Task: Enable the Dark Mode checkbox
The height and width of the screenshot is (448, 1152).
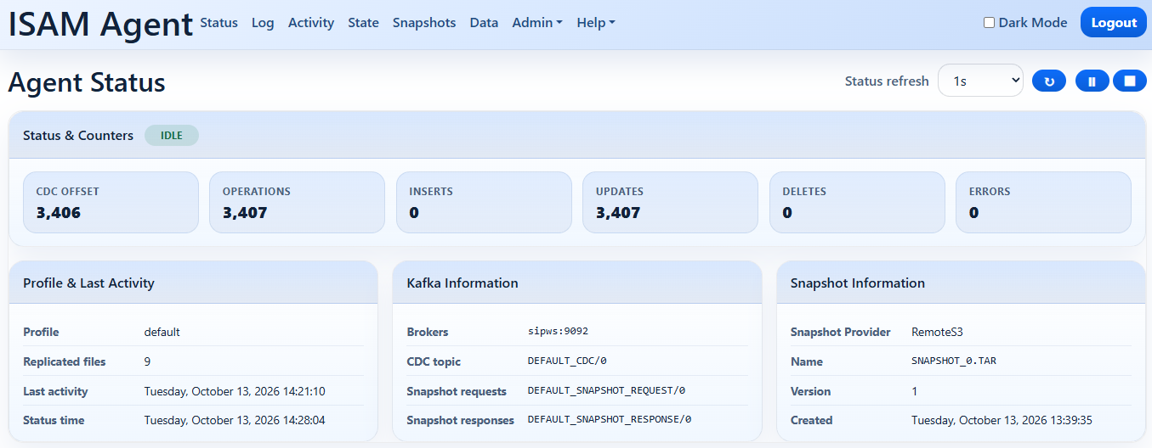Action: pyautogui.click(x=989, y=23)
